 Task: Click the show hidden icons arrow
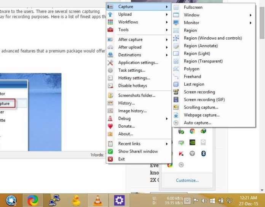click(x=187, y=201)
